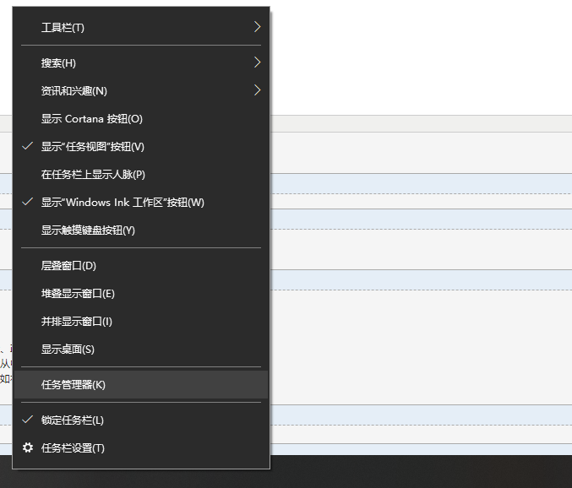Image resolution: width=572 pixels, height=488 pixels.
Task: Open the 搜索(H) submenu
Action: 141,62
